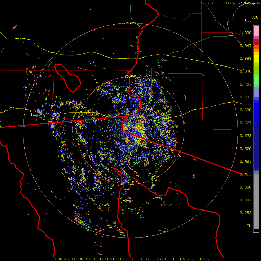This screenshot has width=261, height=261.
Task: Click the 0.467 scale label
Action: point(246,162)
